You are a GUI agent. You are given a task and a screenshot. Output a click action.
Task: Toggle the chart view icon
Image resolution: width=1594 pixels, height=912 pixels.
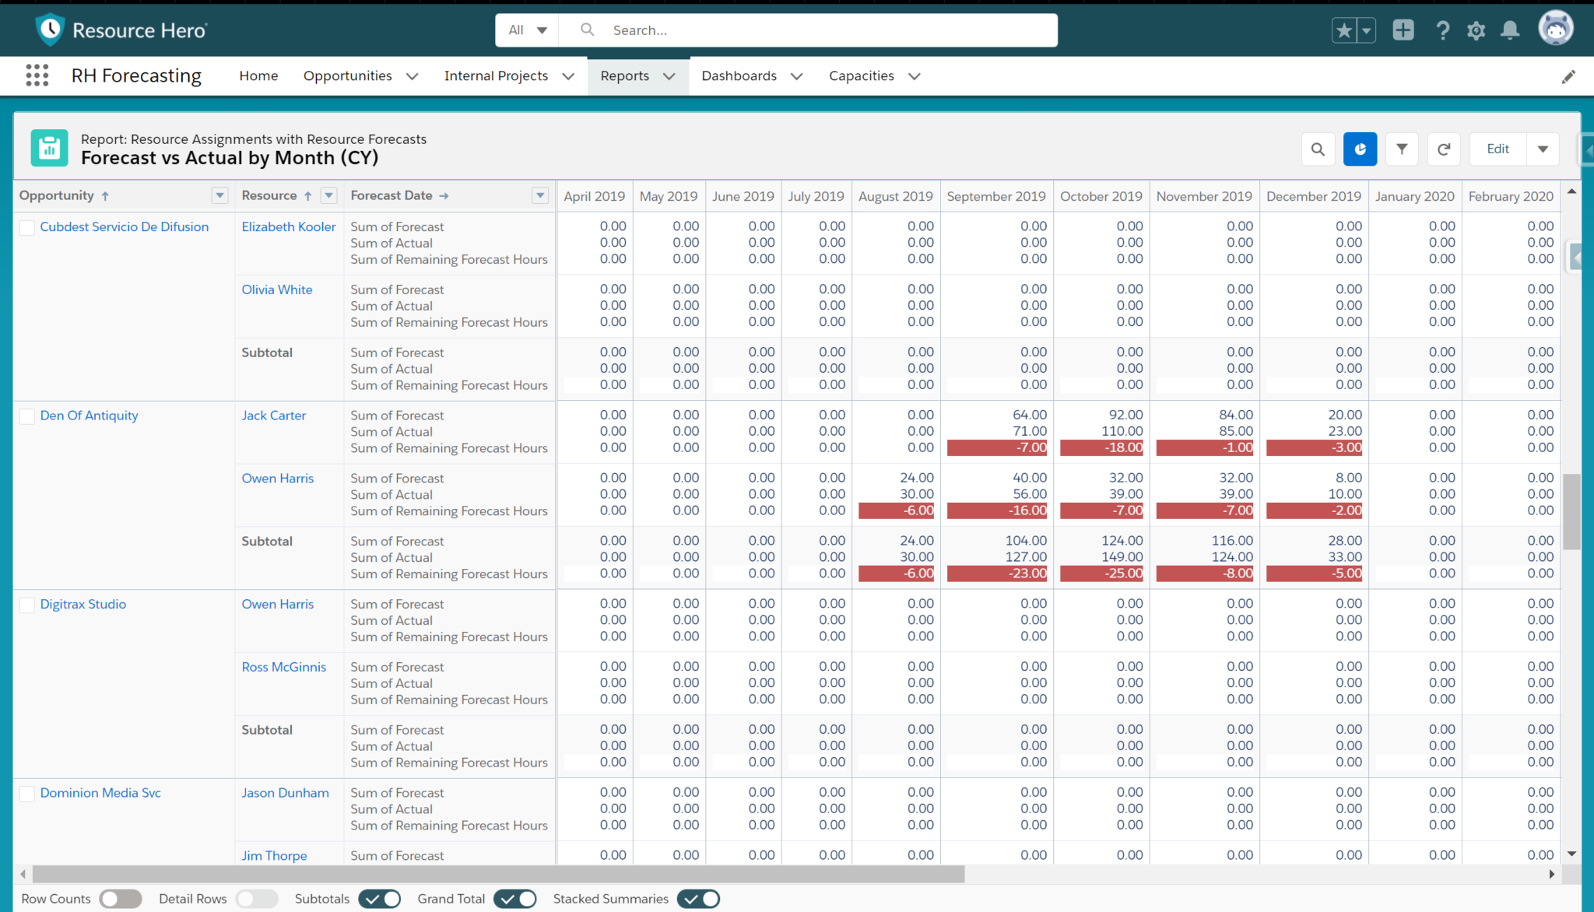click(1360, 149)
